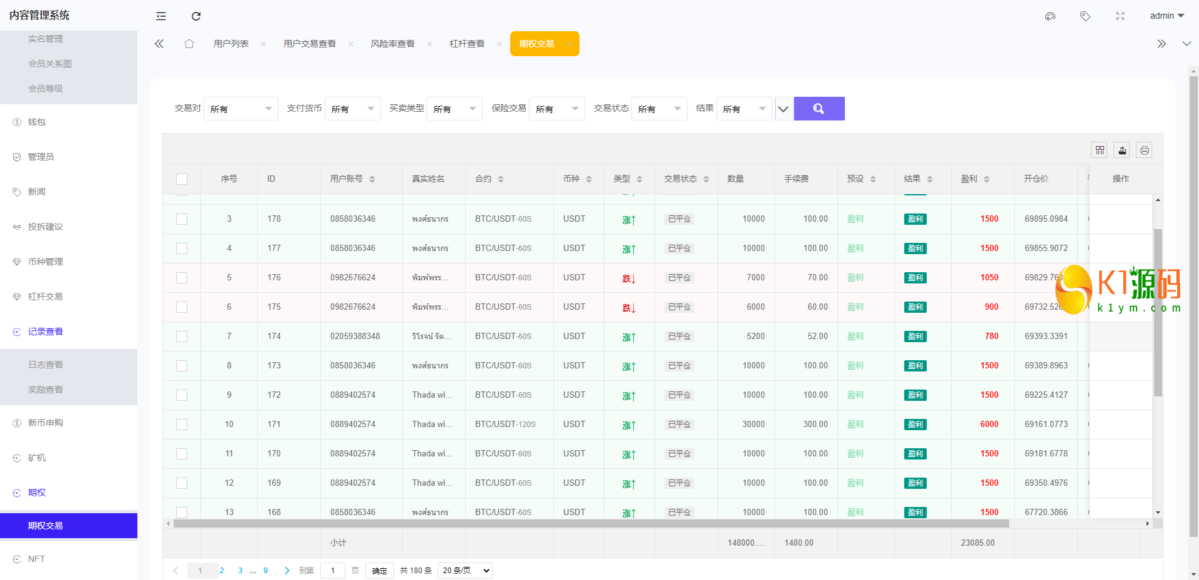Go to home tab icon
The image size is (1199, 580).
coord(189,44)
